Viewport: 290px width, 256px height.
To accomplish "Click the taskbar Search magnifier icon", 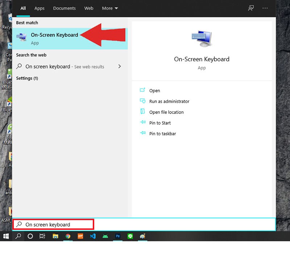I will point(18,236).
